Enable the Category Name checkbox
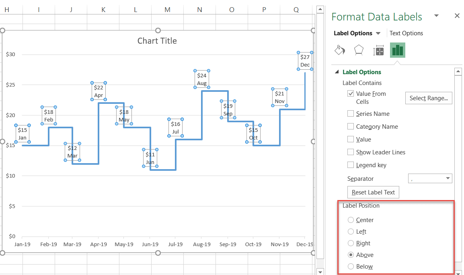This screenshot has height=275, width=464. coord(350,127)
